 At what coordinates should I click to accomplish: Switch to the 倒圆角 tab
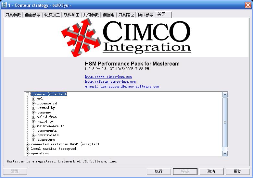point(108,15)
